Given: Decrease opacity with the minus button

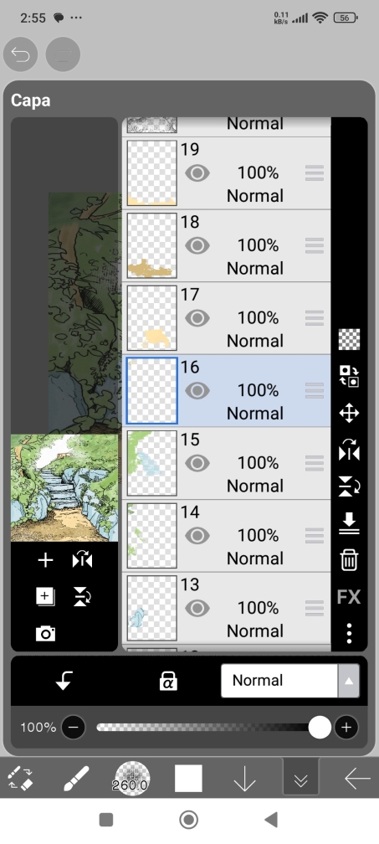Looking at the screenshot, I should [x=73, y=728].
